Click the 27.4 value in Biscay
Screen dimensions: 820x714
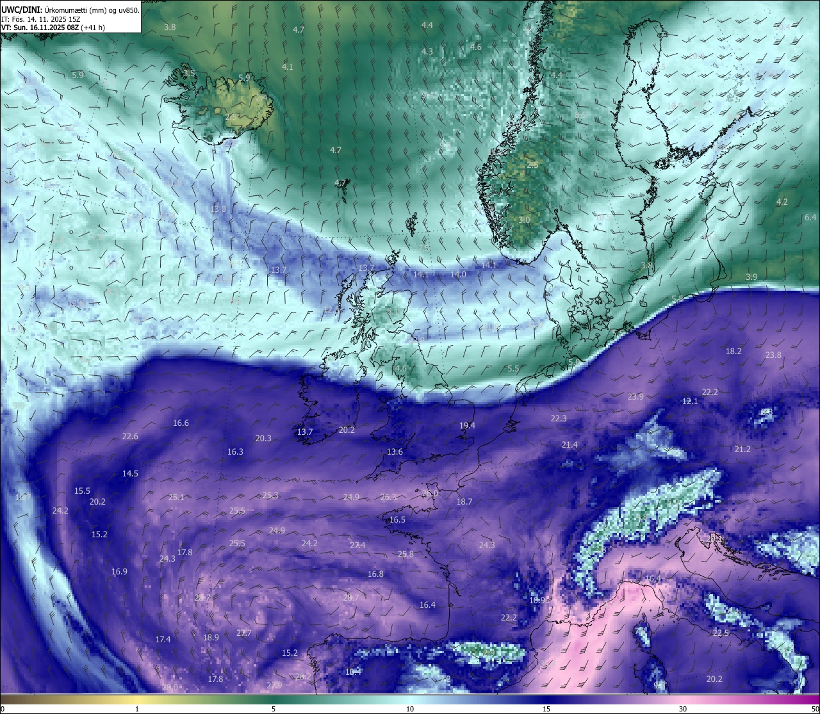pos(357,546)
